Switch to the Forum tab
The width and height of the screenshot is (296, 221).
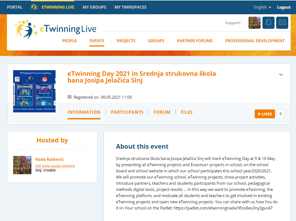[162, 112]
